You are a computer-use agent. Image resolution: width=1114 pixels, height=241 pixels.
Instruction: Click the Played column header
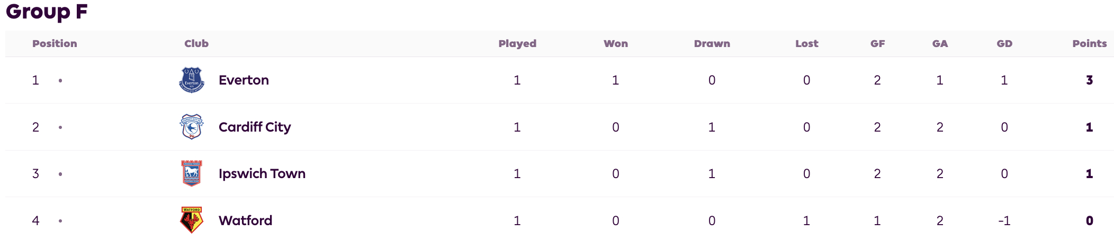click(x=517, y=43)
